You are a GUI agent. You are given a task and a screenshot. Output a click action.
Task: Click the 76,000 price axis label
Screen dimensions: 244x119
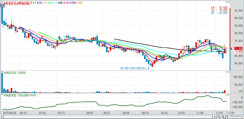238,41
